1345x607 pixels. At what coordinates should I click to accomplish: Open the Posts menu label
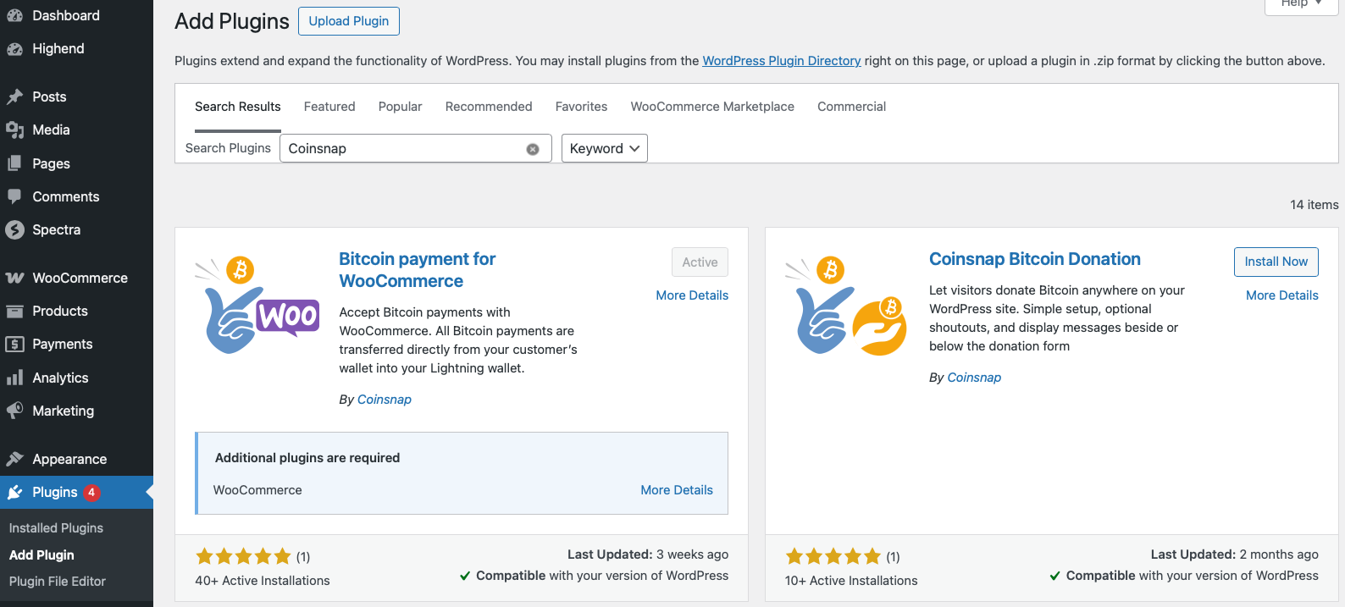(x=49, y=97)
